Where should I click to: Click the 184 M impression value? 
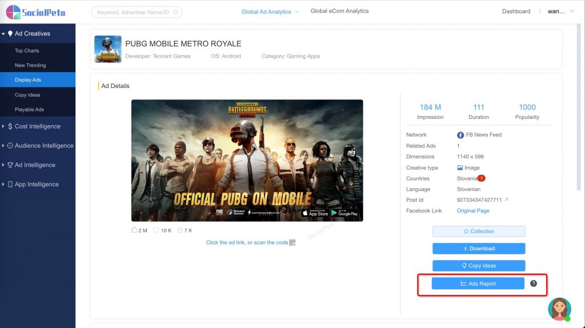click(430, 107)
